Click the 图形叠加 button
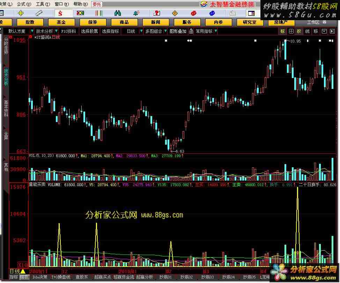Viewport: 340px width, 283px height. 178,31
